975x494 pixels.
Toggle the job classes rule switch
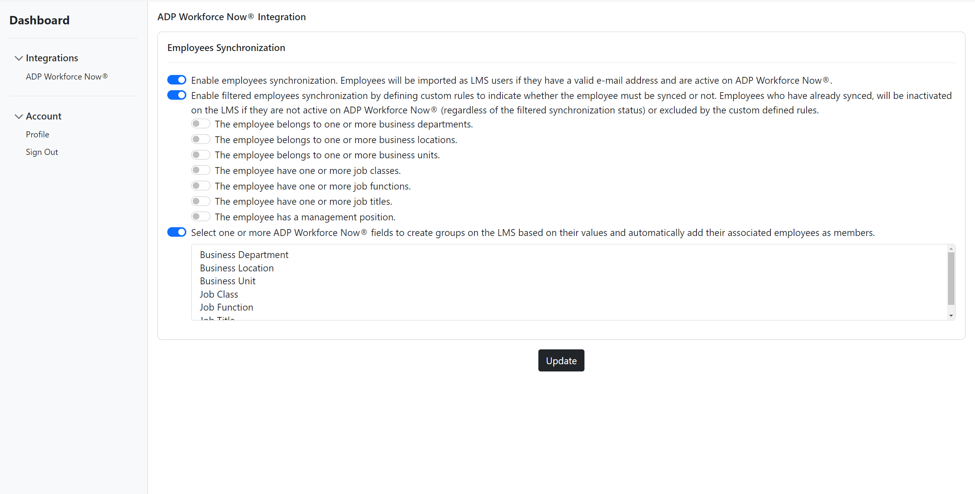click(200, 170)
